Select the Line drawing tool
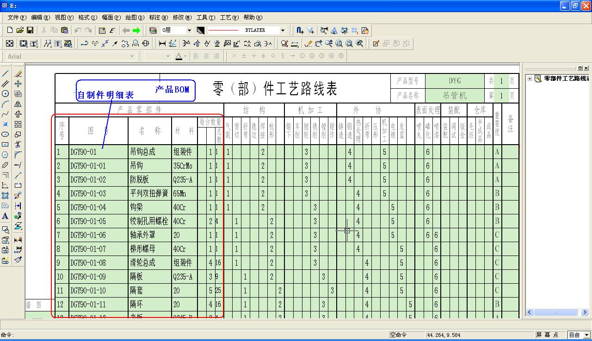Screen dimensions: 592x341 (x=6, y=73)
